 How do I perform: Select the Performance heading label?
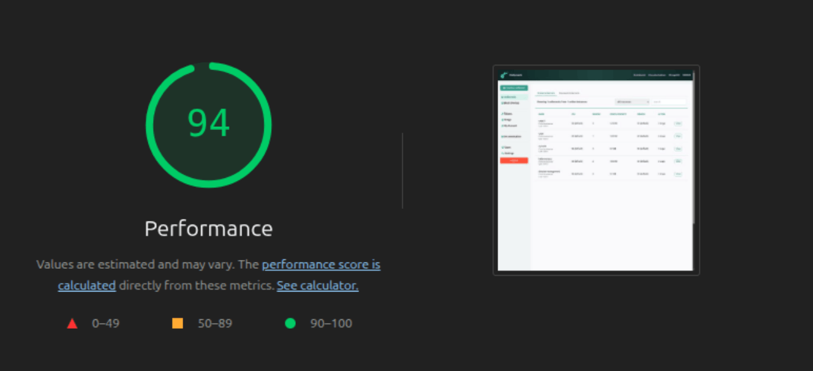click(x=209, y=228)
